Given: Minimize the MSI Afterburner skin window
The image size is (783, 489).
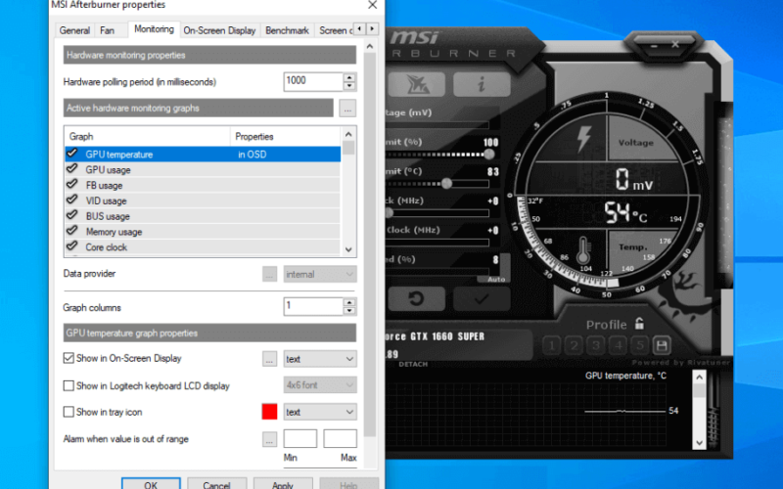Looking at the screenshot, I should pyautogui.click(x=654, y=45).
